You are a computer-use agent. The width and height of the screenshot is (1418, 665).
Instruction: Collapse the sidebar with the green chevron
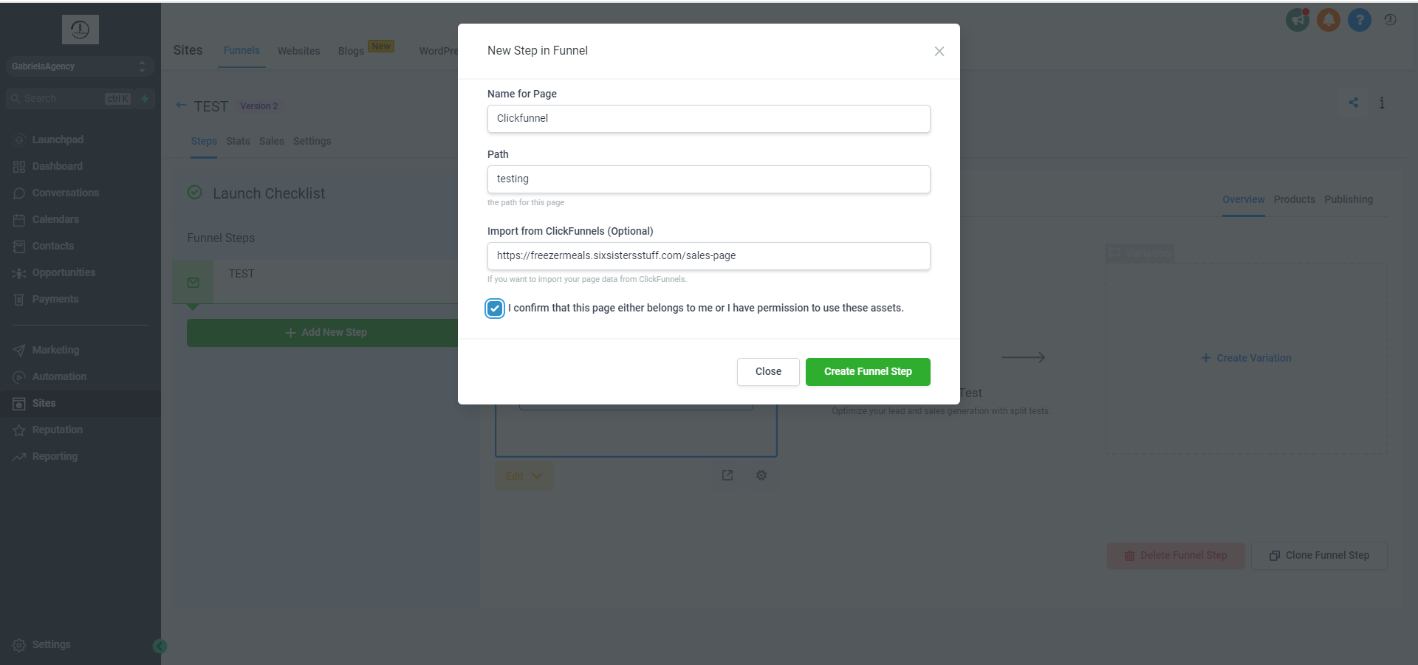click(160, 646)
